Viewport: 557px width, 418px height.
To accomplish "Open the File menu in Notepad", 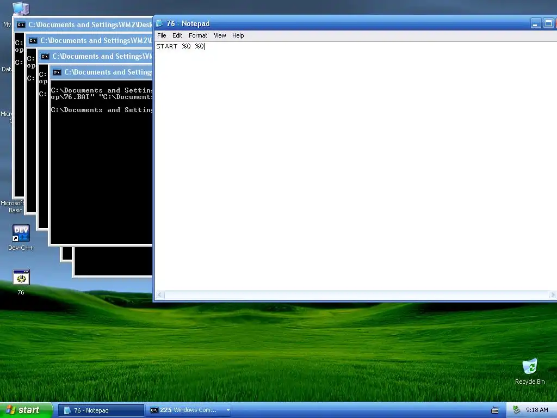I will coord(162,35).
